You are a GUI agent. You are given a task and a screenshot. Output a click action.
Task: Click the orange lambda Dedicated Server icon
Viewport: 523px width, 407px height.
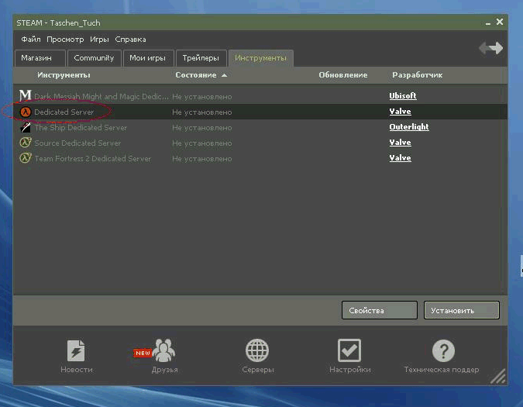point(26,112)
